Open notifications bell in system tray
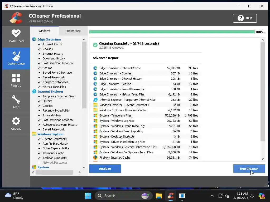Screen dimensions: 270x202 (x=252, y=196)
